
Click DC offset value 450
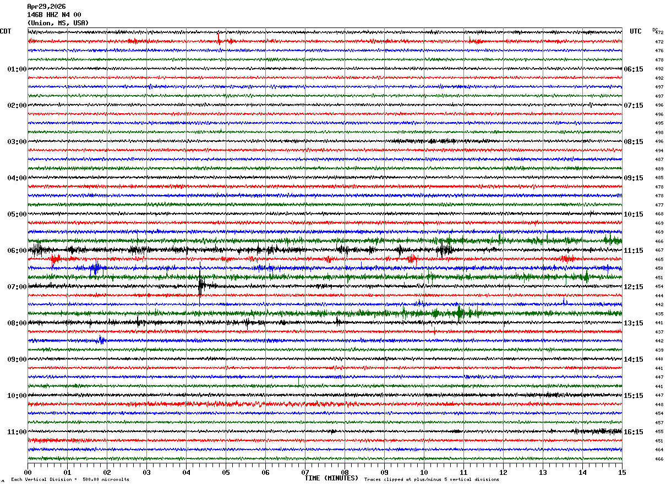(659, 268)
